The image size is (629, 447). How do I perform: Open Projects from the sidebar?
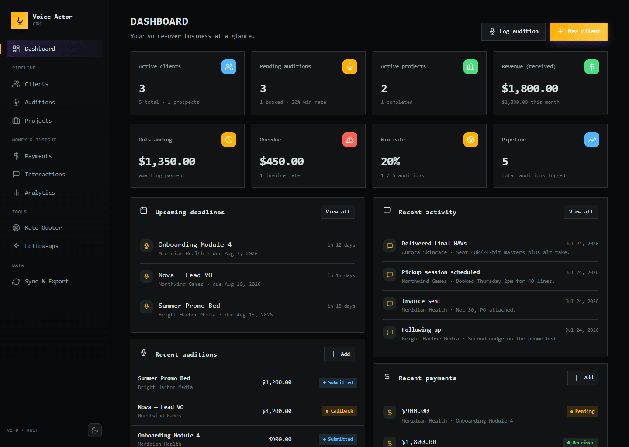pyautogui.click(x=54, y=120)
